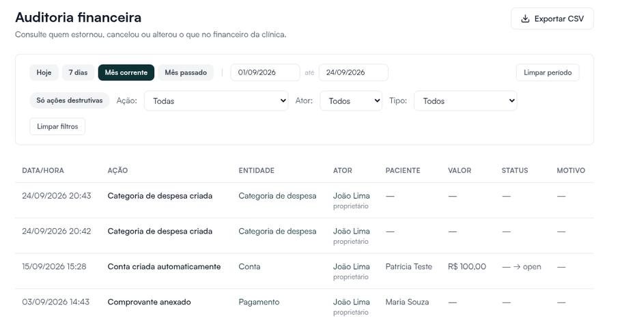Click the VALOR column header
The image size is (620, 325).
[x=460, y=171]
